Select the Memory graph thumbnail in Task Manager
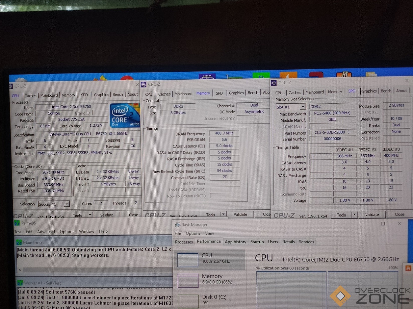Image resolution: width=413 pixels, height=309 pixels. click(188, 280)
